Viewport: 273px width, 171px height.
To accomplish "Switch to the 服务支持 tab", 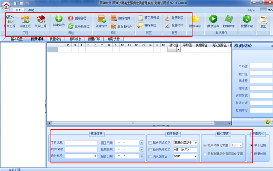I will 114,39.
